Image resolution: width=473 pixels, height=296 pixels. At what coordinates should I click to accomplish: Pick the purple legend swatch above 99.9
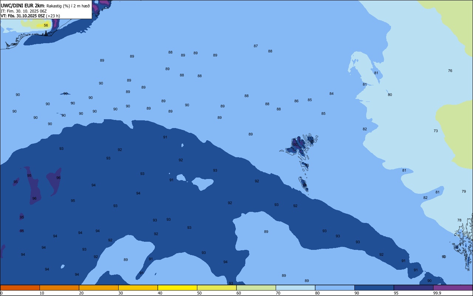coord(453,288)
